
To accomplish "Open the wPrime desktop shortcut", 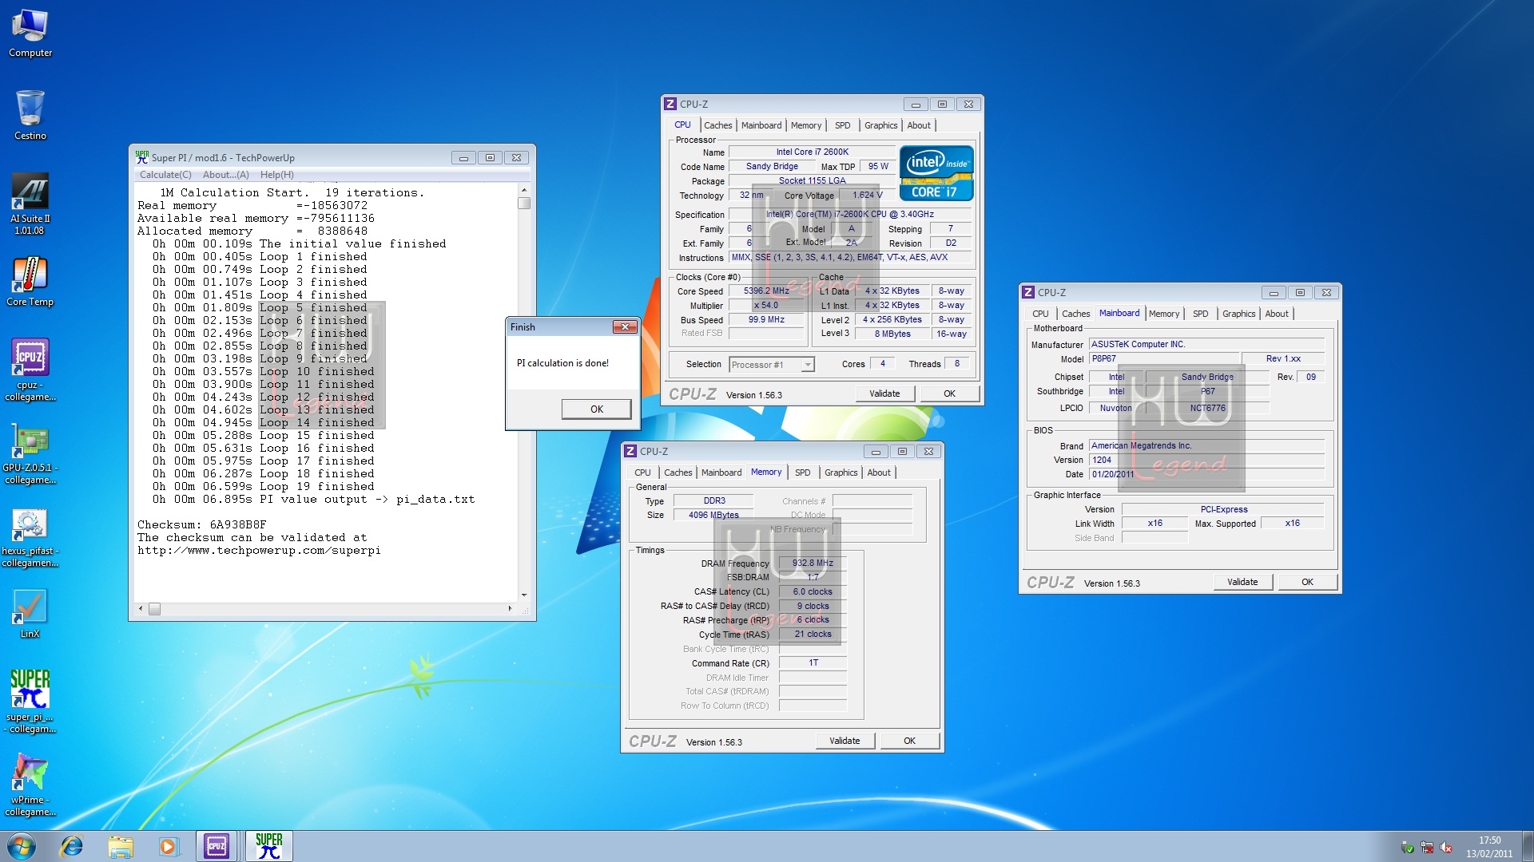I will (x=30, y=785).
